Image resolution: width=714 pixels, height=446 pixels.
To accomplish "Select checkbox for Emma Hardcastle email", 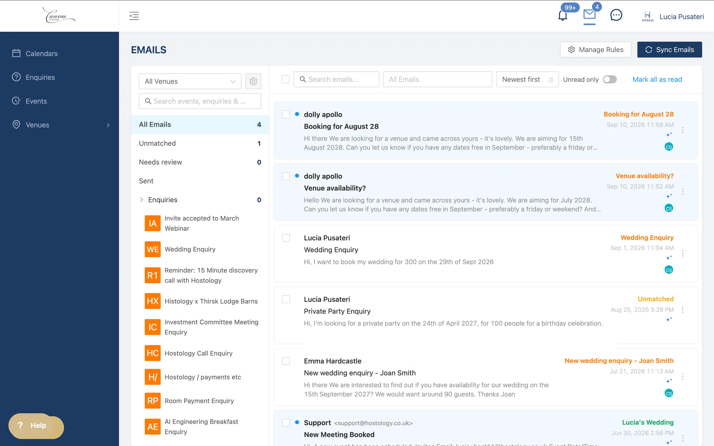I will pos(286,361).
